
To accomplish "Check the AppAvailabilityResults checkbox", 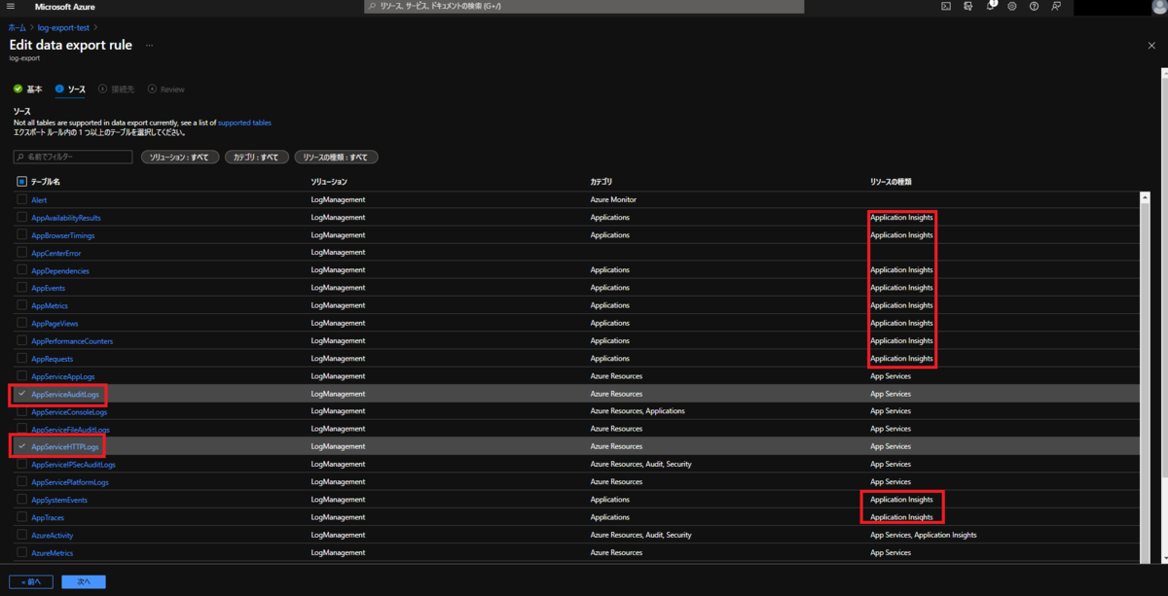I will pyautogui.click(x=21, y=218).
